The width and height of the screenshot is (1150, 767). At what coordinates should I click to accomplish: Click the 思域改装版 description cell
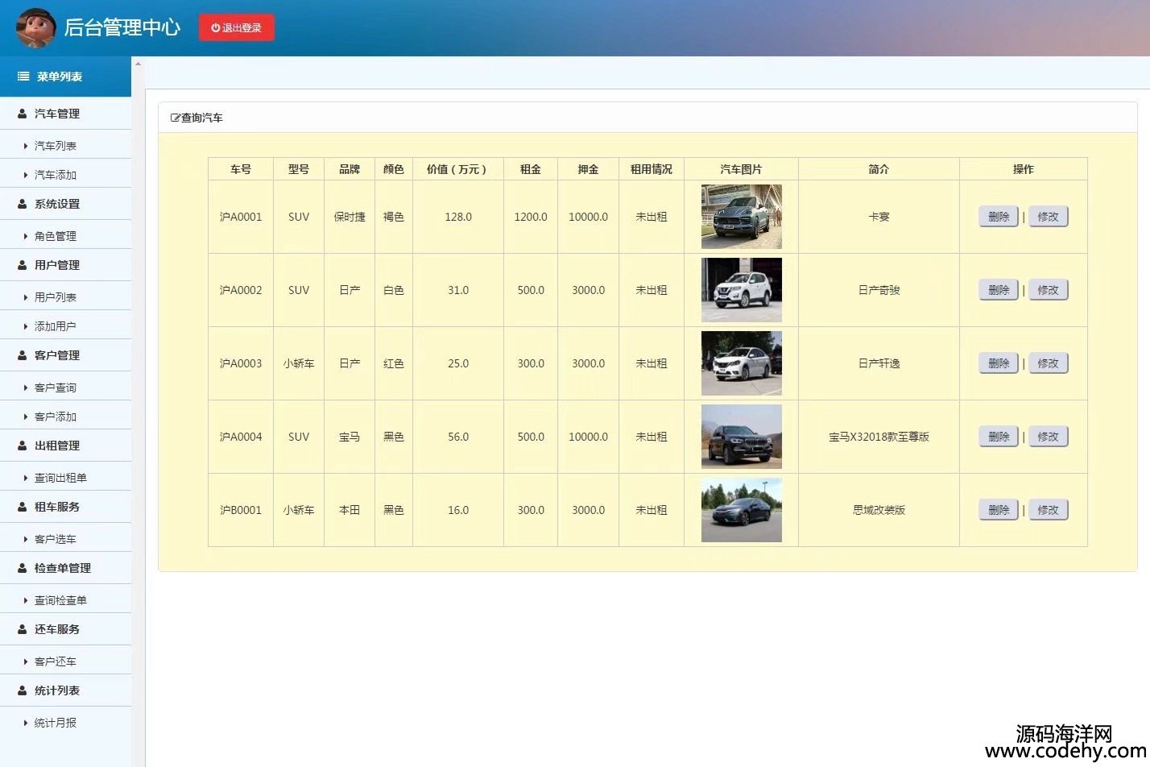pos(879,510)
